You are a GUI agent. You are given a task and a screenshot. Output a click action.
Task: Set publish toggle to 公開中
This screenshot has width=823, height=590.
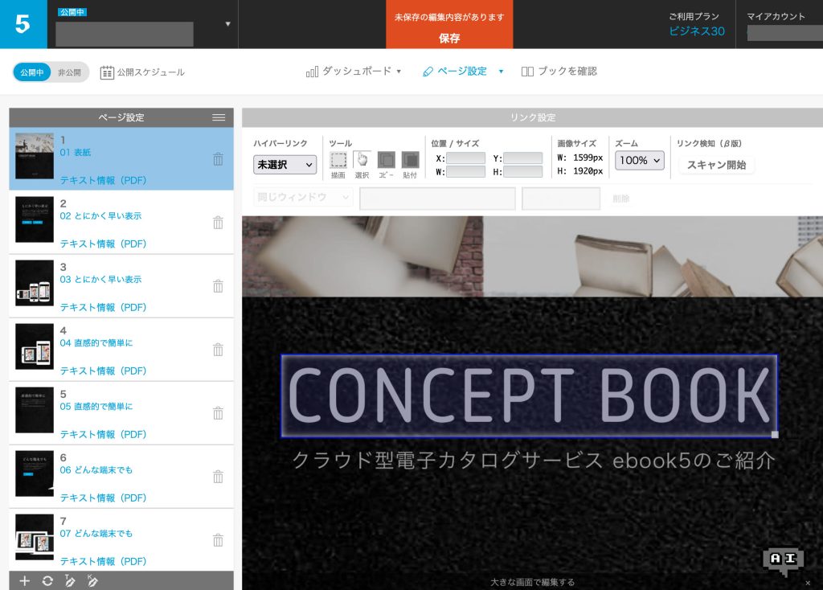[x=33, y=72]
